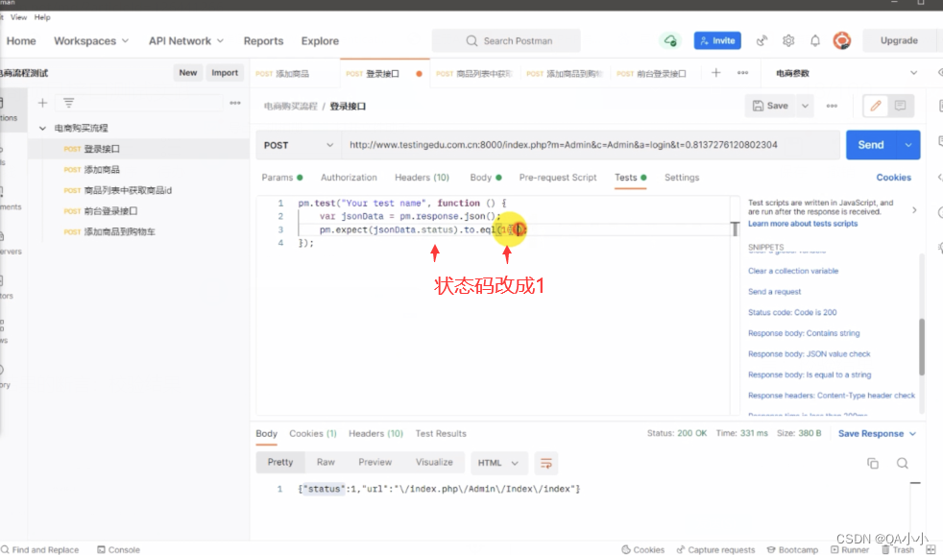Image resolution: width=943 pixels, height=555 pixels.
Task: Select 前台登录接口 request in the sidebar
Action: pos(110,211)
